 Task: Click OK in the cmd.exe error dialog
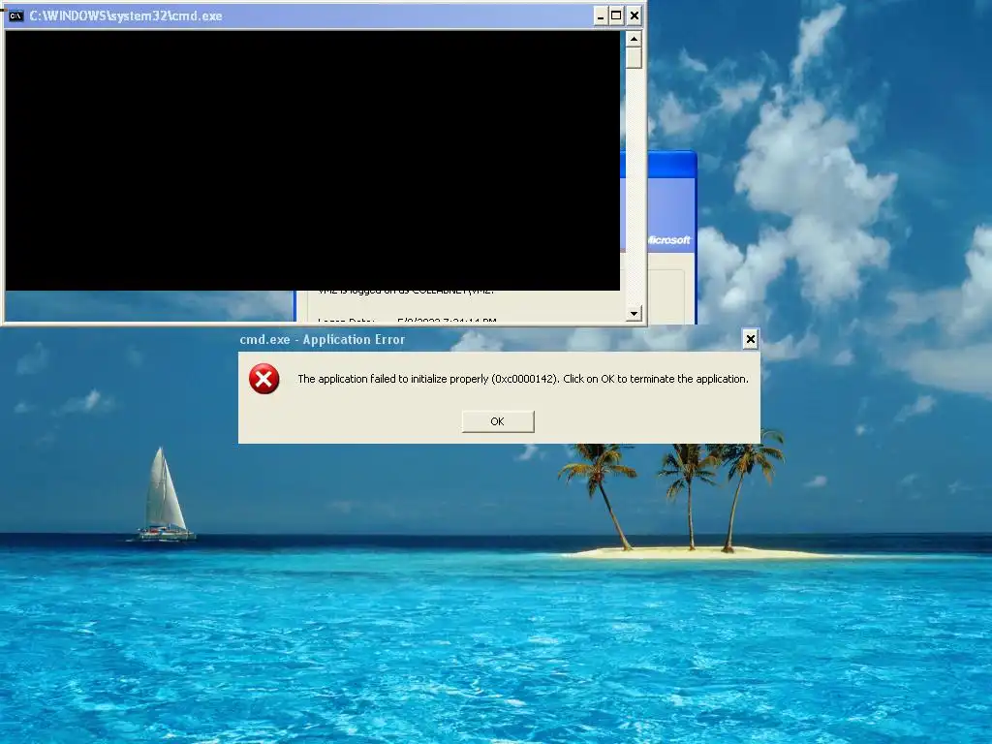point(498,421)
